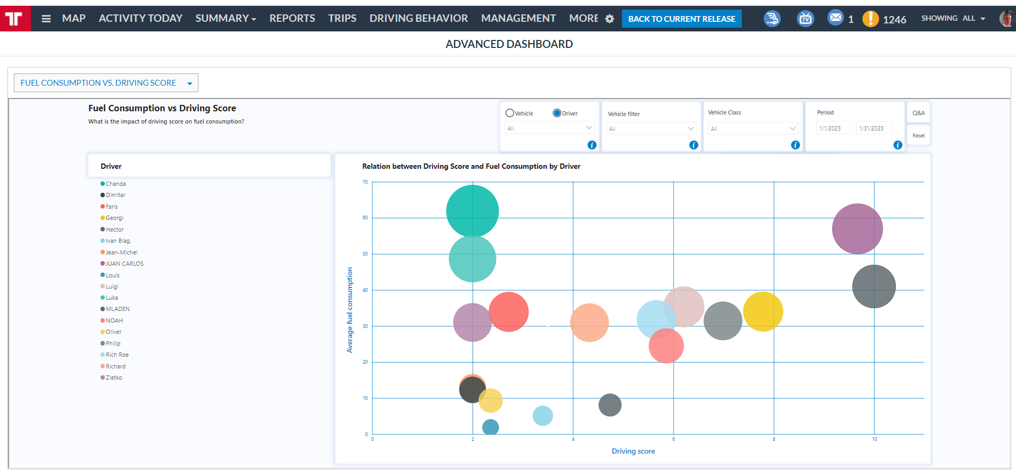Open the TV mode icon
Image resolution: width=1016 pixels, height=476 pixels.
click(805, 19)
